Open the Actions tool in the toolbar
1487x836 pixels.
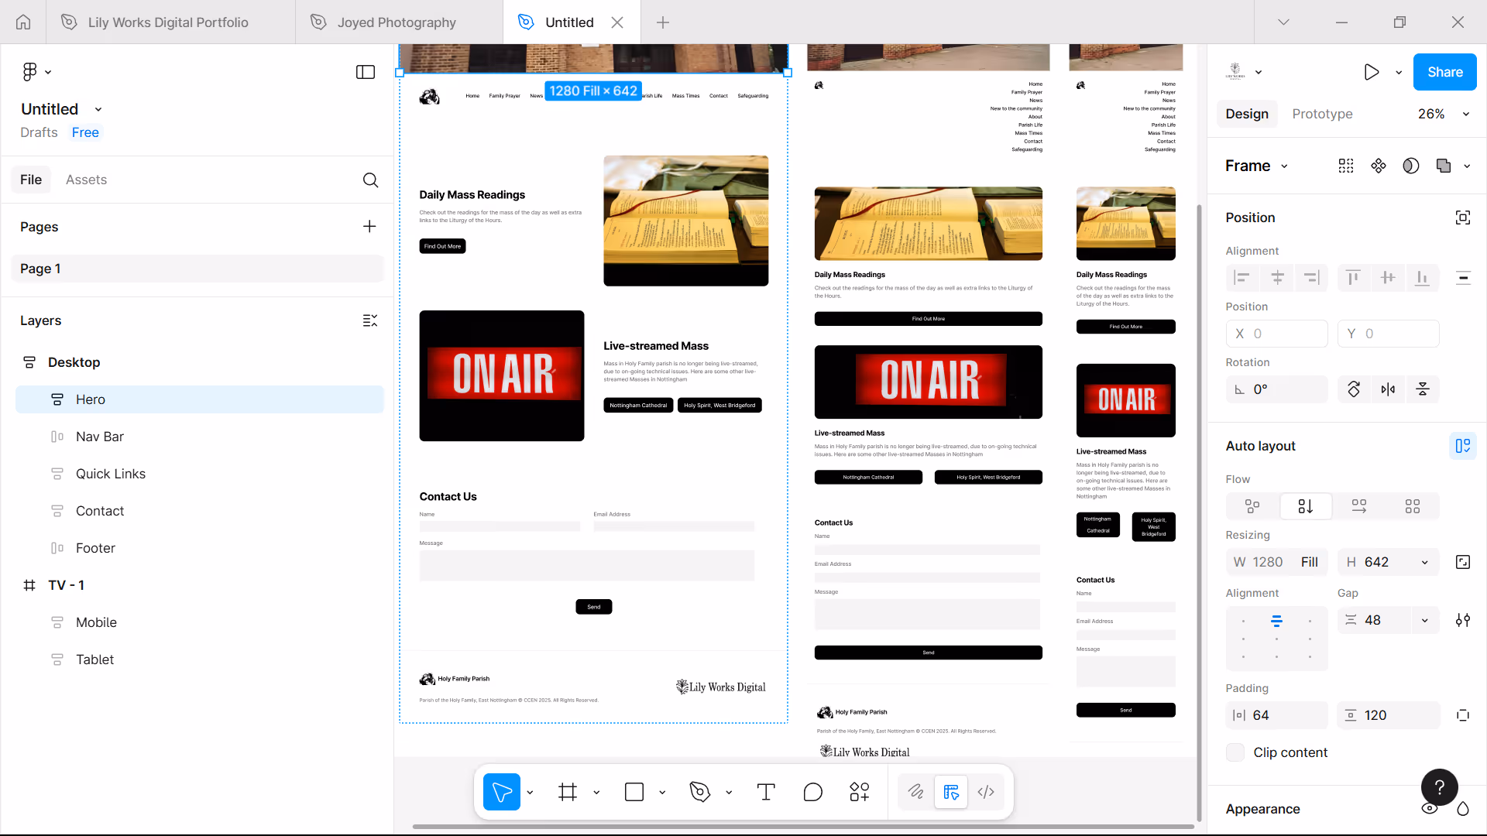[860, 792]
